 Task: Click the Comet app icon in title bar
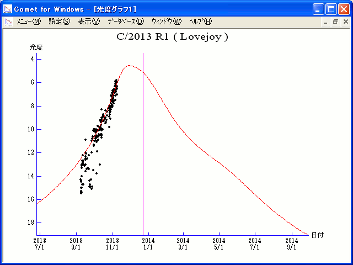[8, 9]
